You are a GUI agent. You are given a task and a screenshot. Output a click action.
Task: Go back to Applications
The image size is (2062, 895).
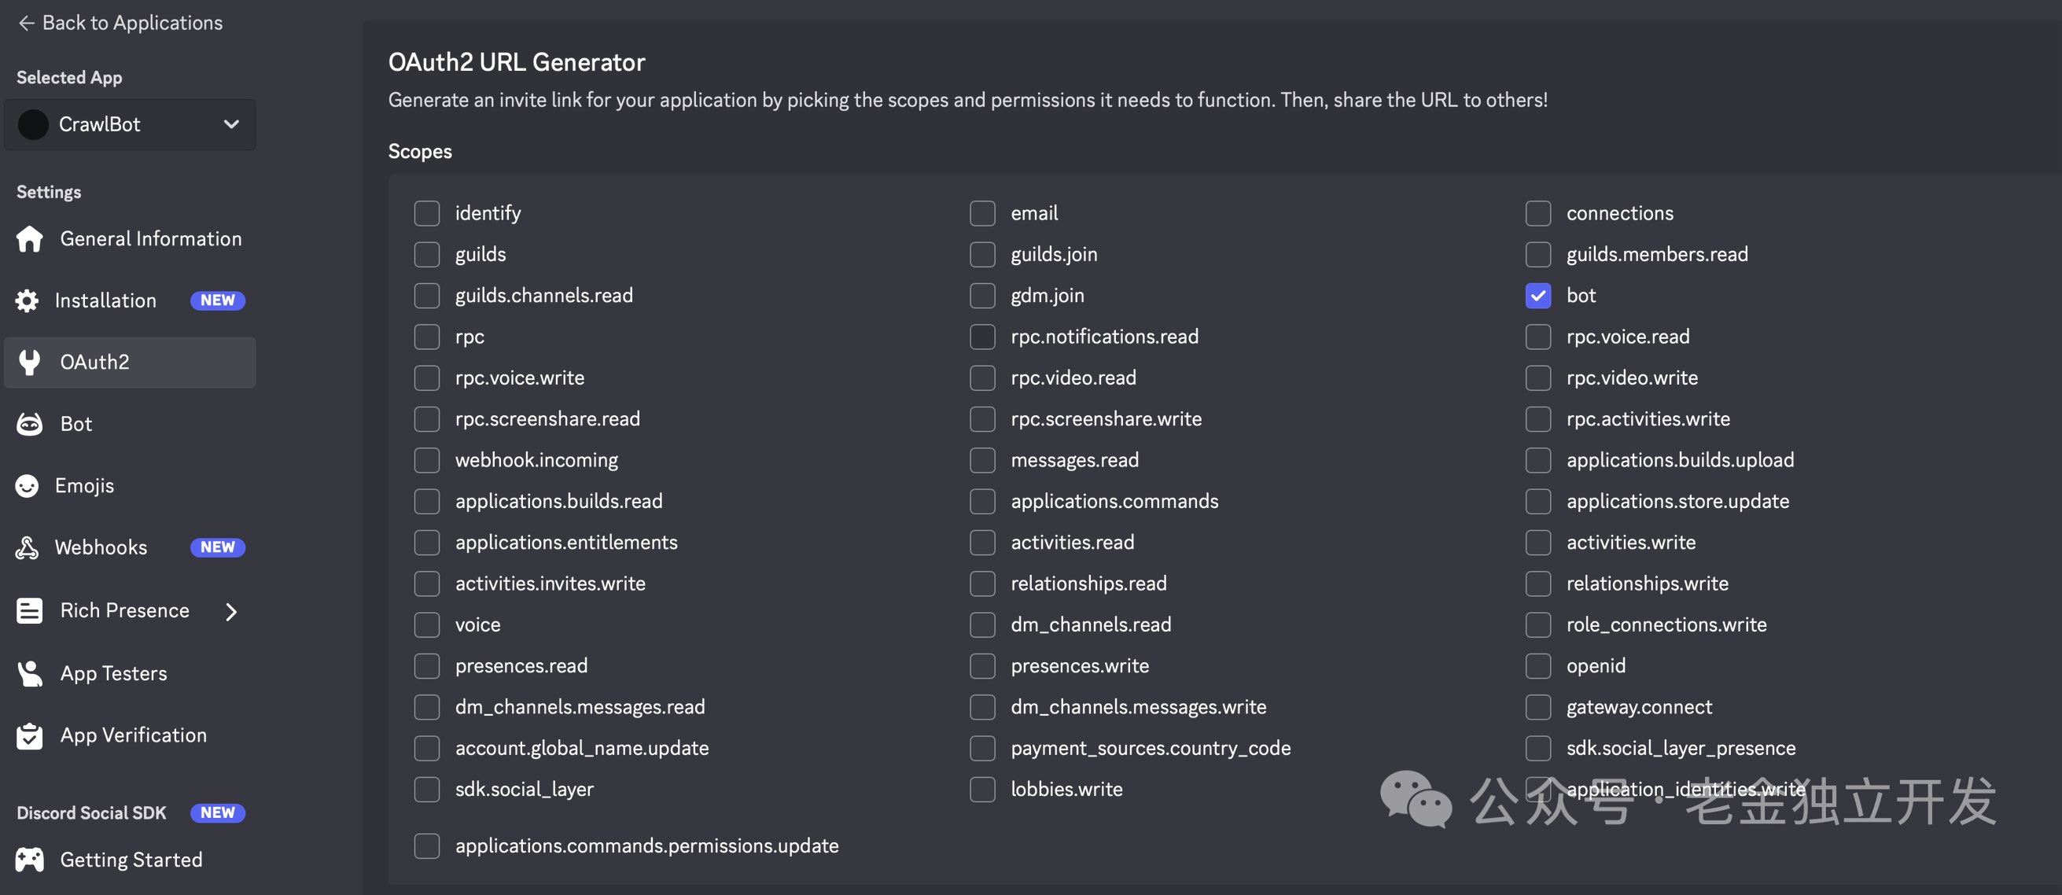click(x=120, y=24)
